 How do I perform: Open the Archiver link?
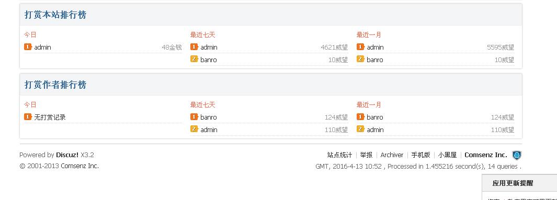pos(392,155)
